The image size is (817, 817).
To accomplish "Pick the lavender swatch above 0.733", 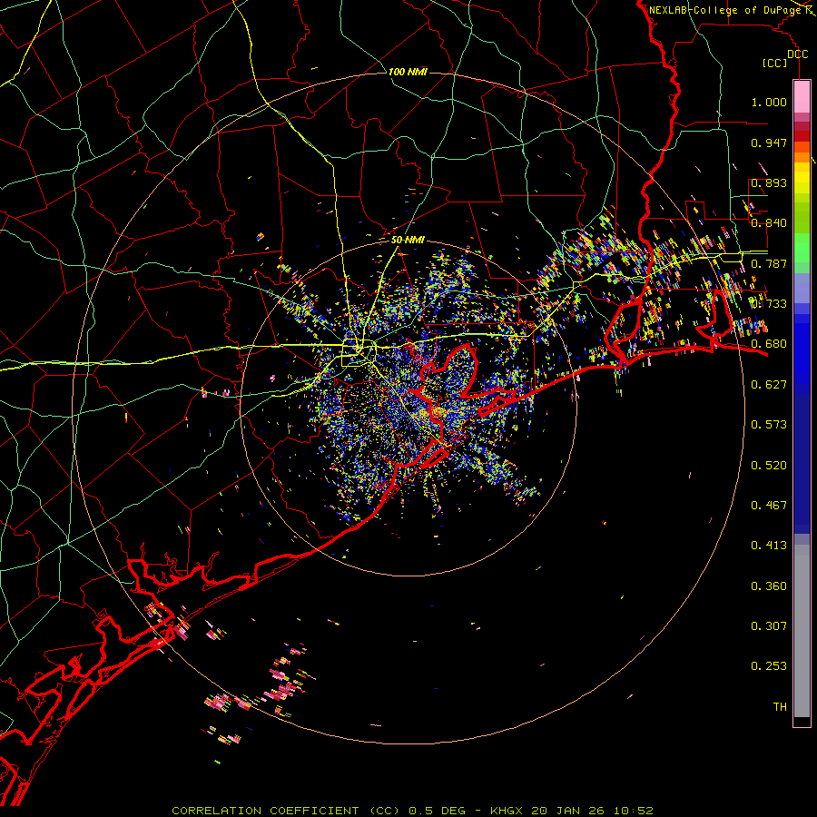I will pos(802,288).
